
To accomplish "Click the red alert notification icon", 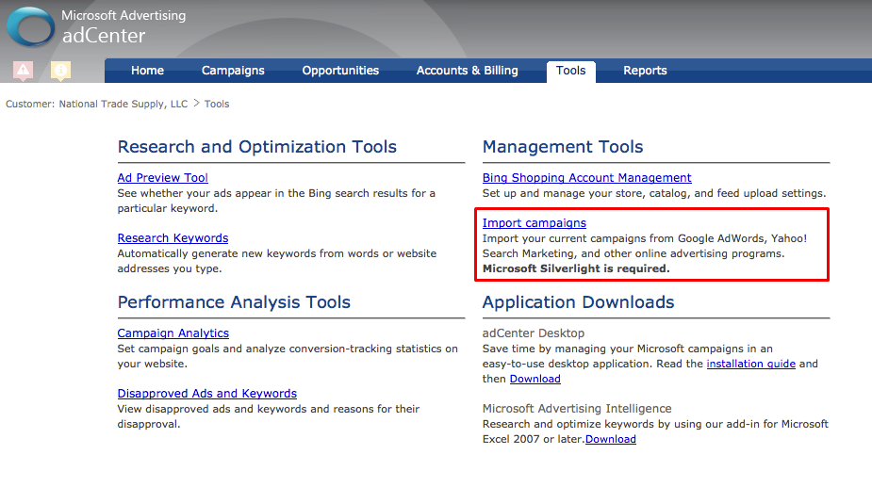I will pyautogui.click(x=23, y=71).
